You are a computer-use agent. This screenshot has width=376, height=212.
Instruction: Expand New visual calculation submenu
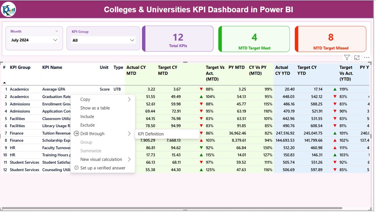pyautogui.click(x=129, y=159)
